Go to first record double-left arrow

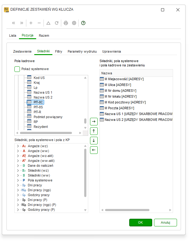tap(13, 23)
